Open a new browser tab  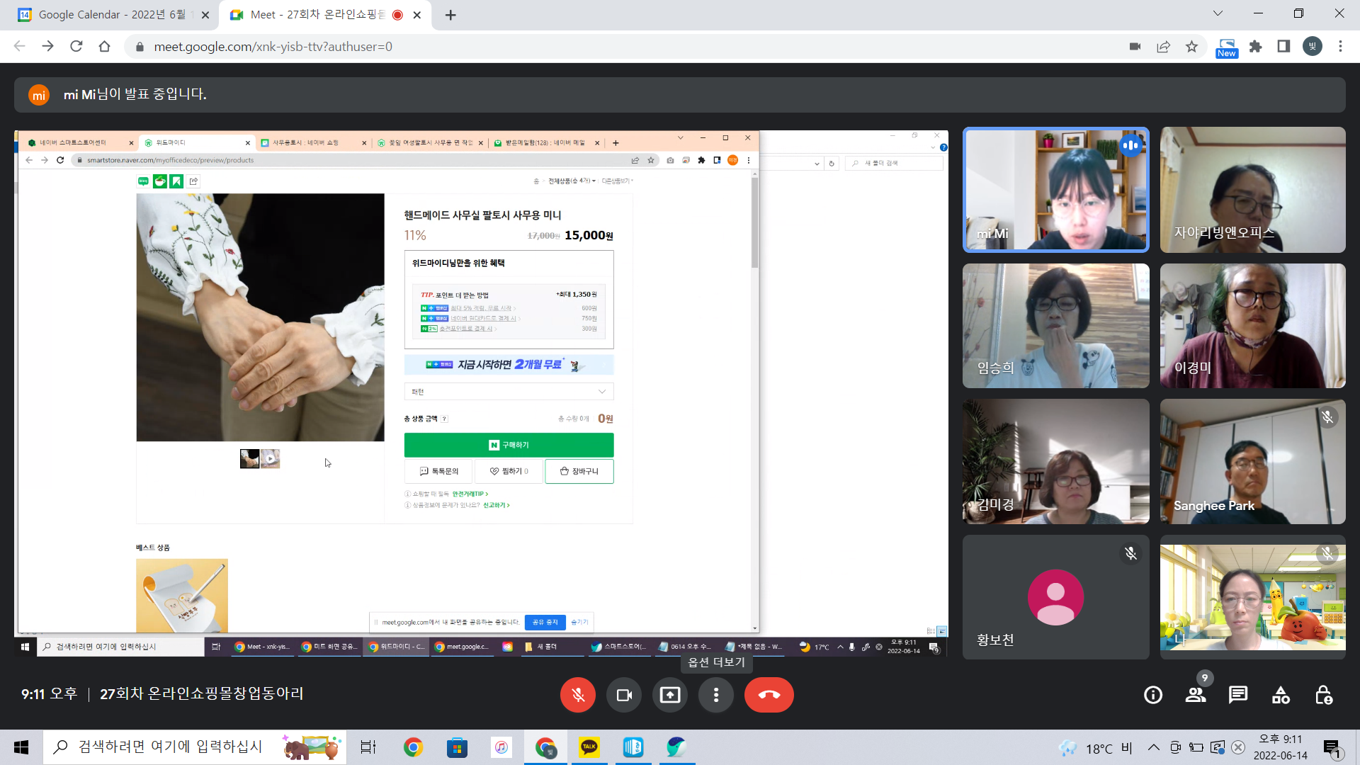pos(450,15)
